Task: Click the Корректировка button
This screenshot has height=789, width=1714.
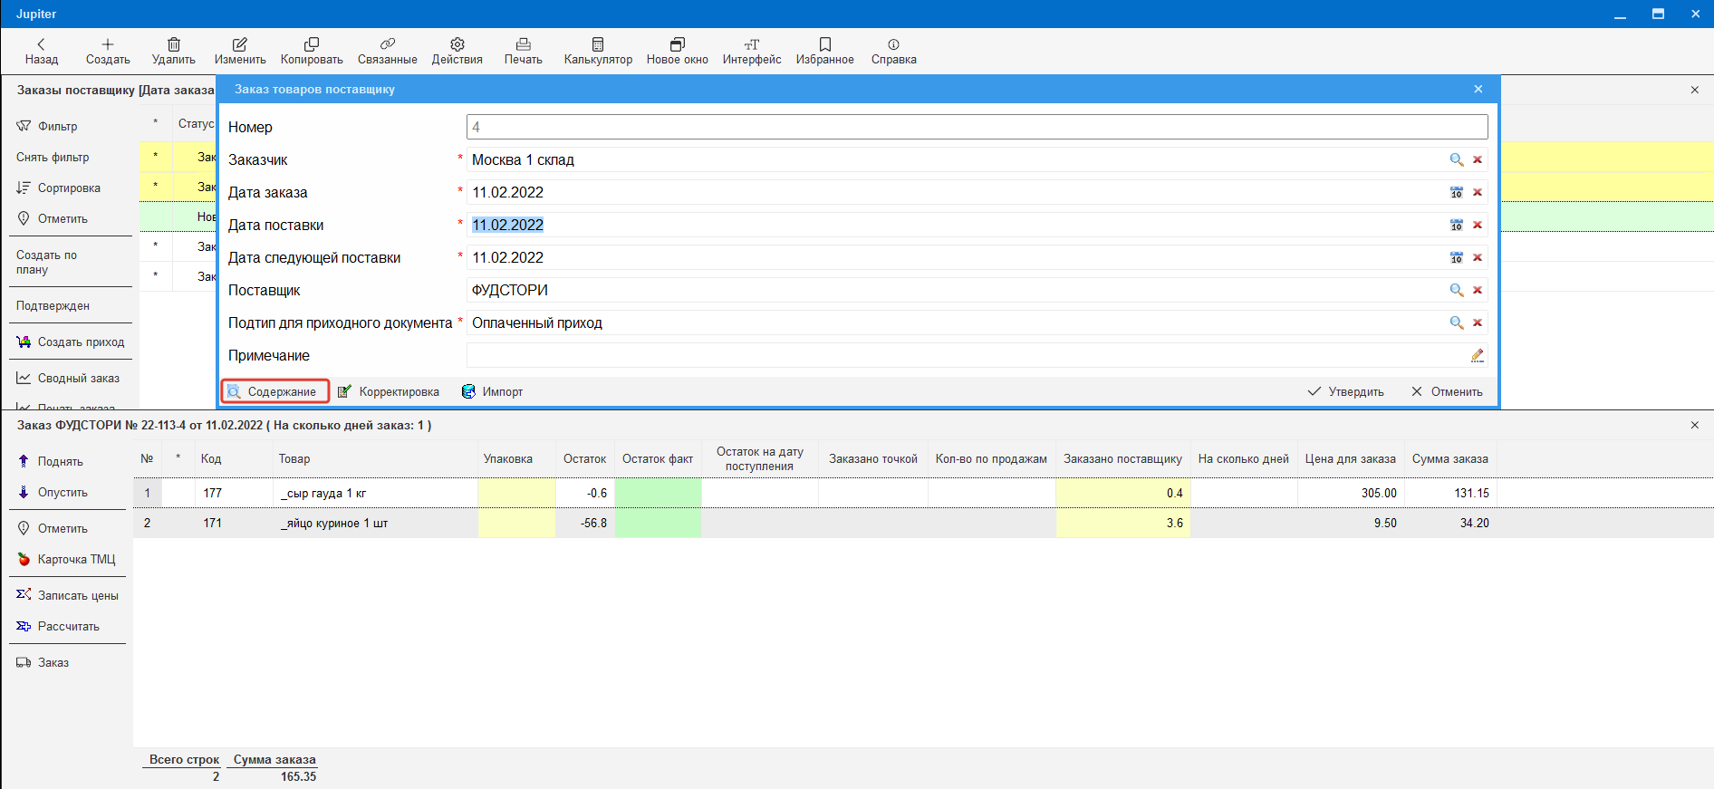Action: 389,391
